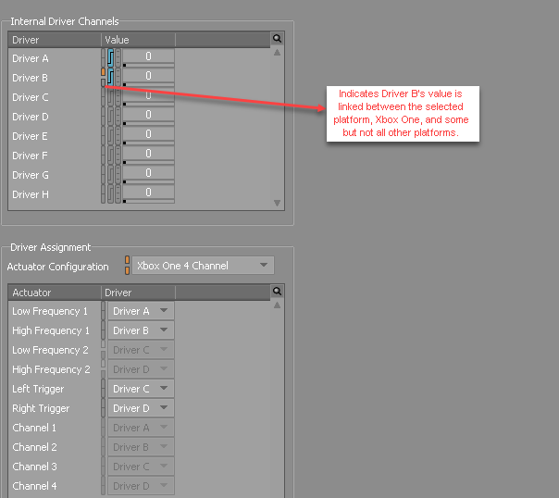Open Low Frequency 1 driver dropdown
The width and height of the screenshot is (559, 498).
pyautogui.click(x=141, y=311)
